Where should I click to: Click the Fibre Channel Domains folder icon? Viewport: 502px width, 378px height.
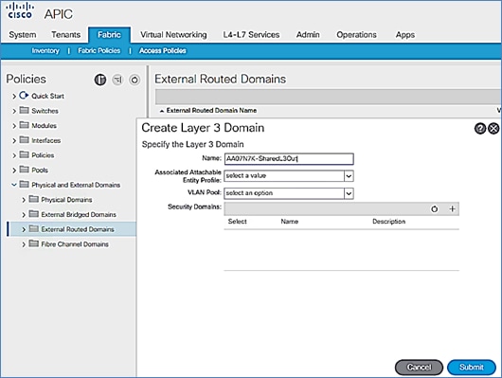click(33, 243)
